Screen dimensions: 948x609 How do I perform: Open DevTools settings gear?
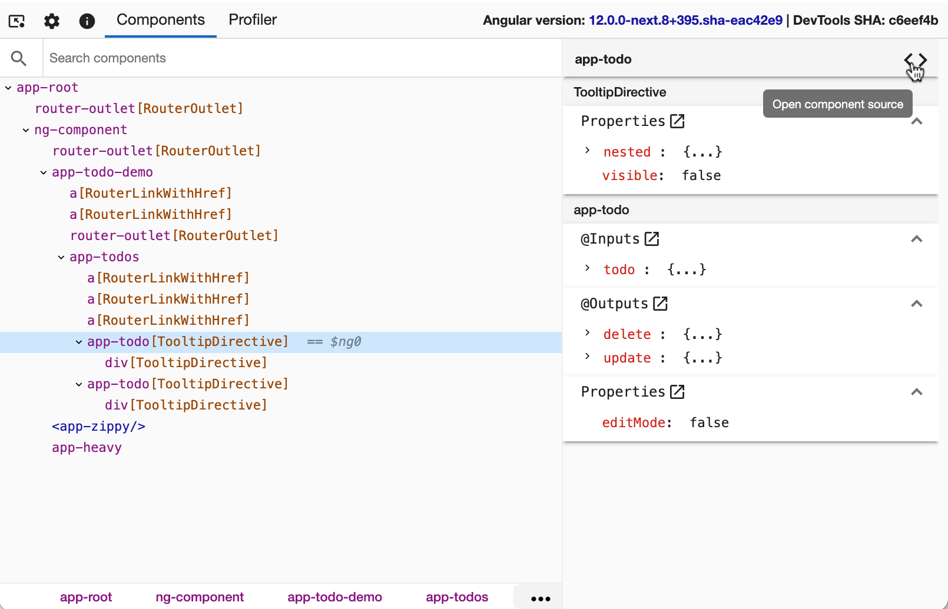51,21
